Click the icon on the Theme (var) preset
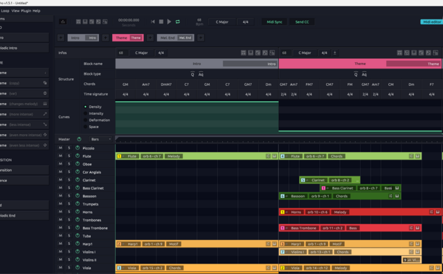The image size is (443, 274). tap(45, 93)
